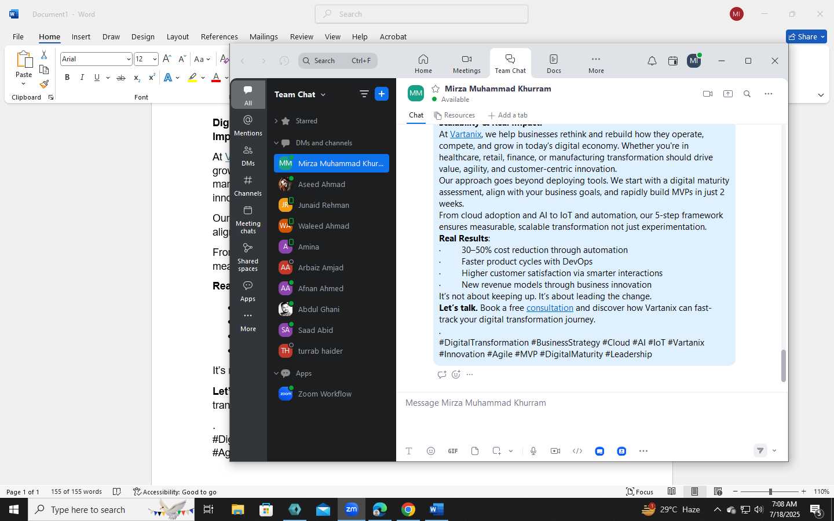Click Add a tab in chat
This screenshot has width=834, height=521.
click(x=508, y=115)
